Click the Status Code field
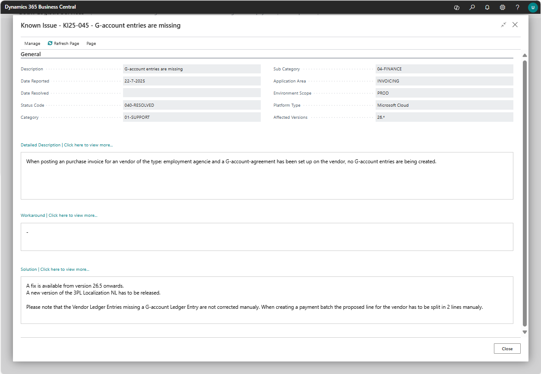 point(192,105)
